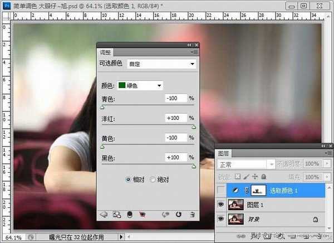Screen dimensions: 334x243
Task: Click the return to adjustment list arrow
Action: point(103,214)
